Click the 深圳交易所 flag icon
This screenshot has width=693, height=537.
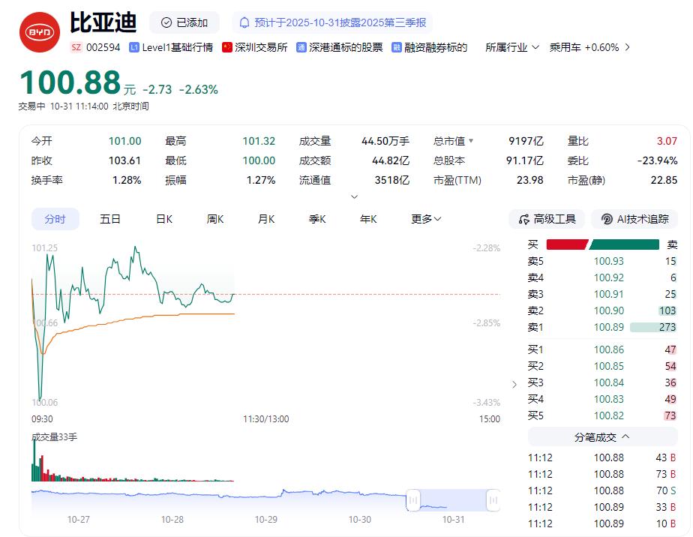click(227, 47)
